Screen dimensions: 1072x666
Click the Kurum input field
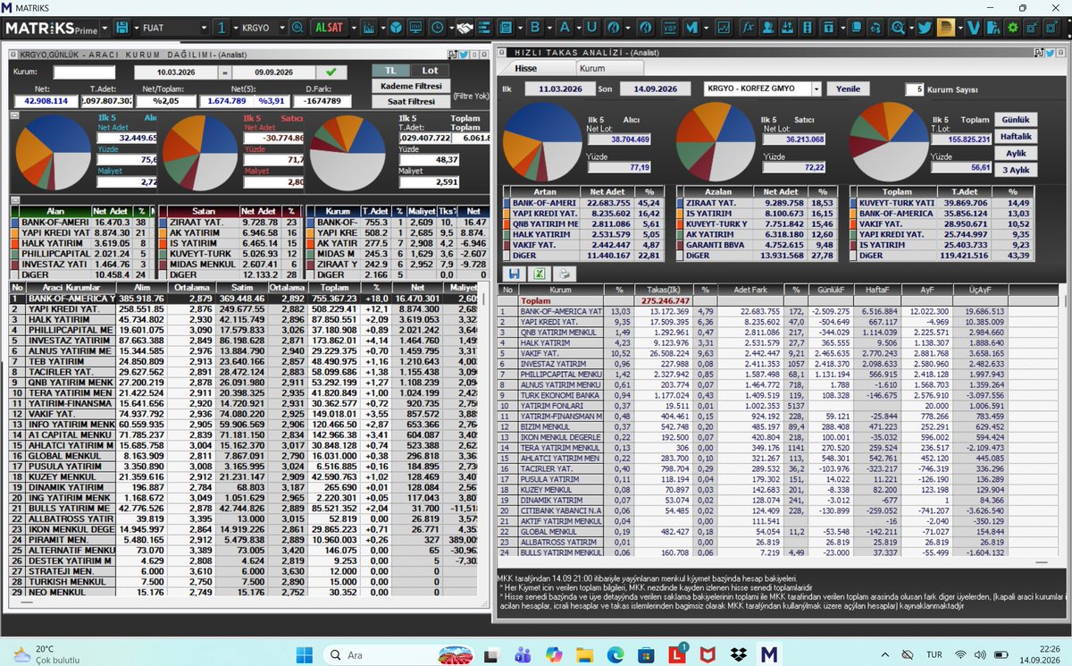pyautogui.click(x=84, y=72)
